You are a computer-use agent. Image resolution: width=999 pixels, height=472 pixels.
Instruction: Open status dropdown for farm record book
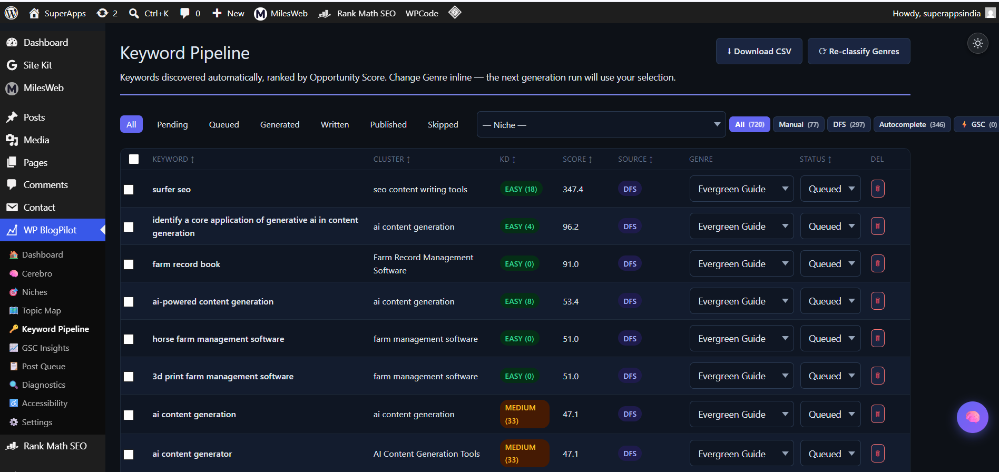click(830, 263)
